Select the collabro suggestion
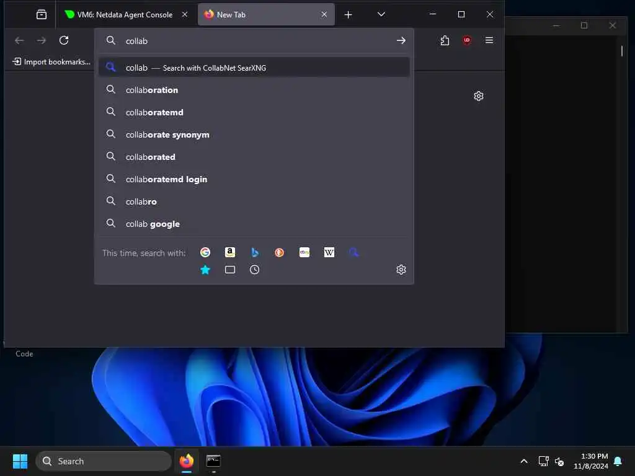This screenshot has width=635, height=476. point(254,201)
